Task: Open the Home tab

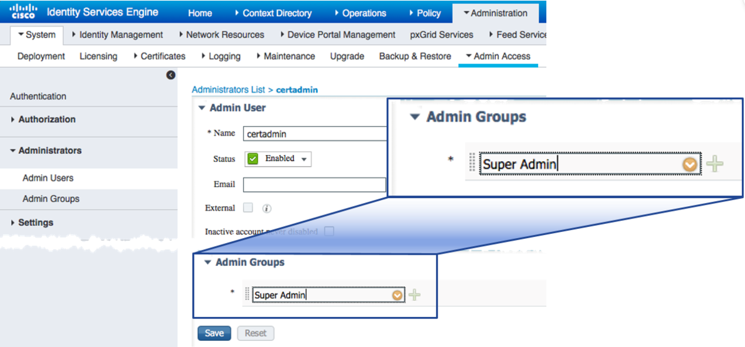Action: coord(200,13)
